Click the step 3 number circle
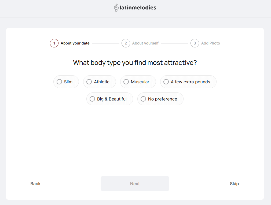Viewport: 271px width, 205px height. click(195, 43)
